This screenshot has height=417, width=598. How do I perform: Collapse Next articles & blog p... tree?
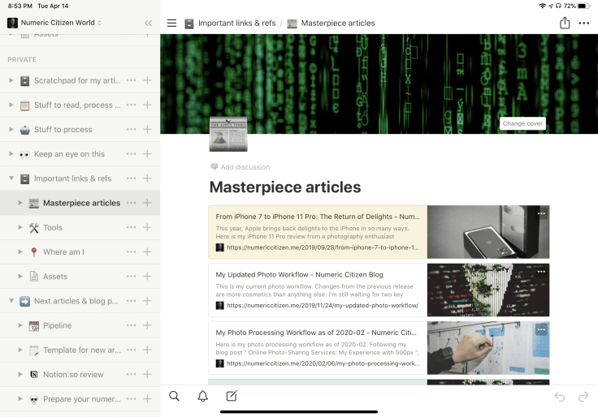click(11, 301)
